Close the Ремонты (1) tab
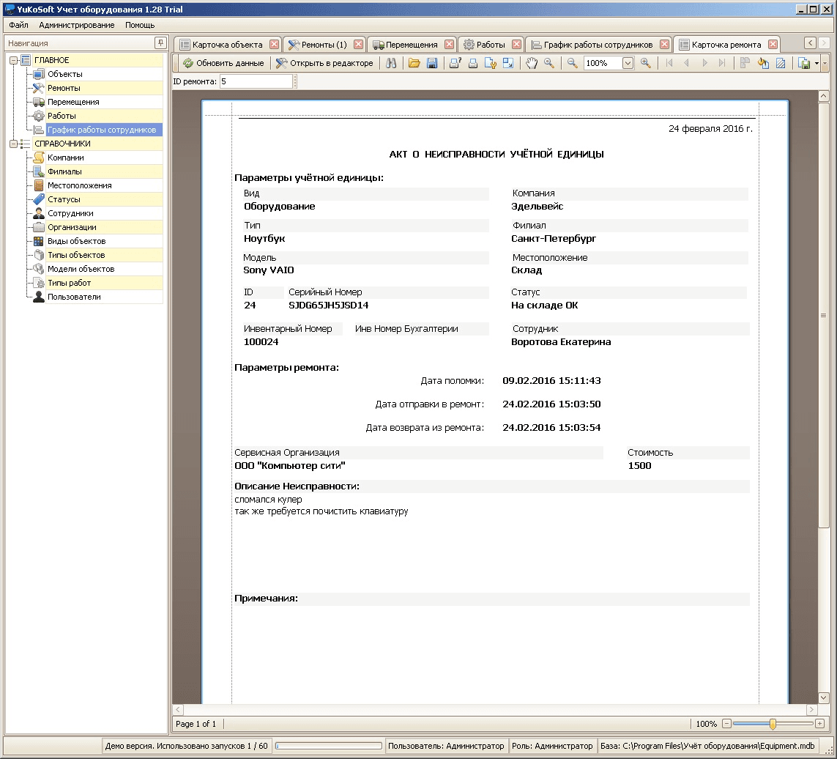The width and height of the screenshot is (837, 759). (358, 45)
